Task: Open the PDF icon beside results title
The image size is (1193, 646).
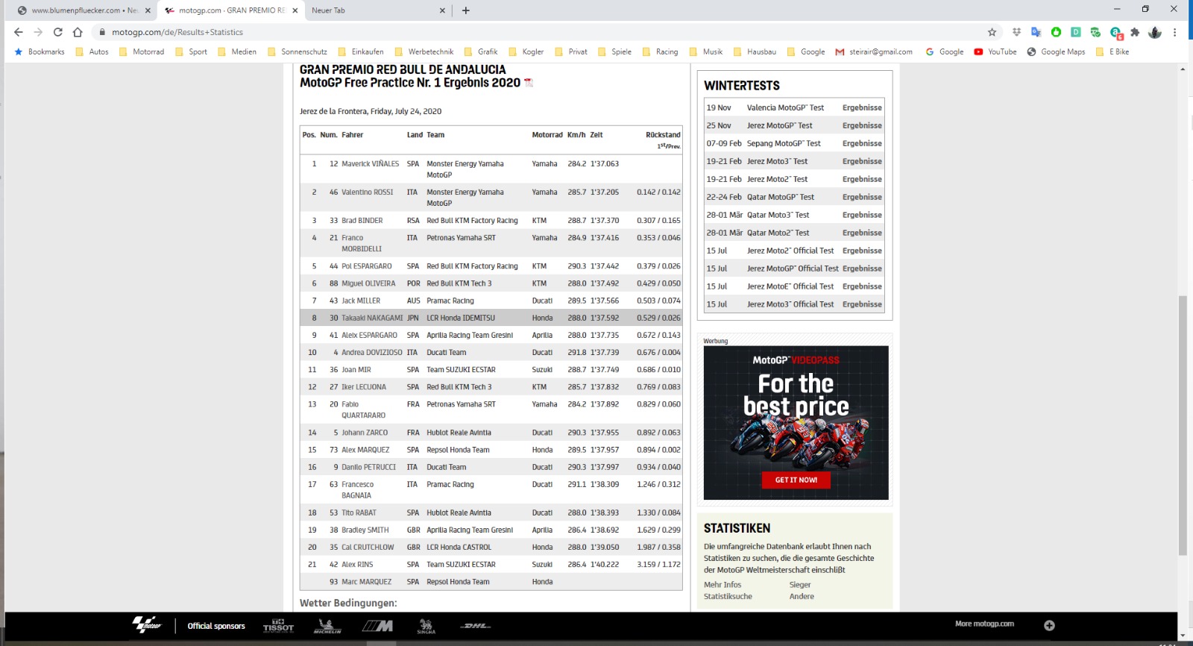Action: [529, 83]
